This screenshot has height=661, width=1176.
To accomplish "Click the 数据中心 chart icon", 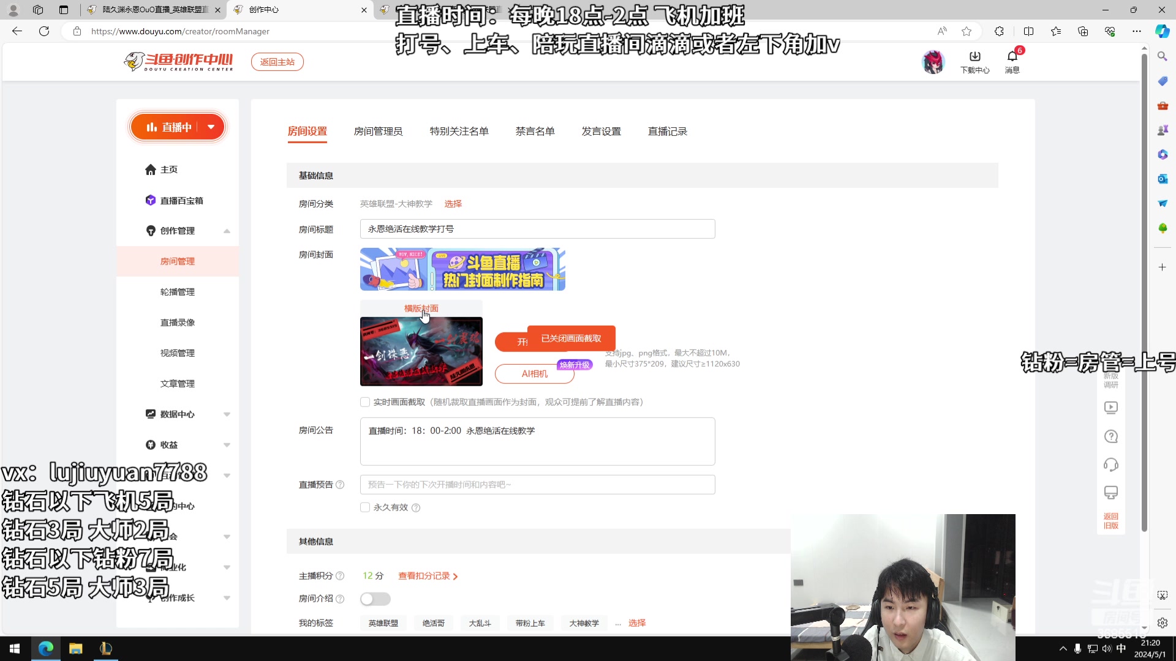I will click(151, 414).
